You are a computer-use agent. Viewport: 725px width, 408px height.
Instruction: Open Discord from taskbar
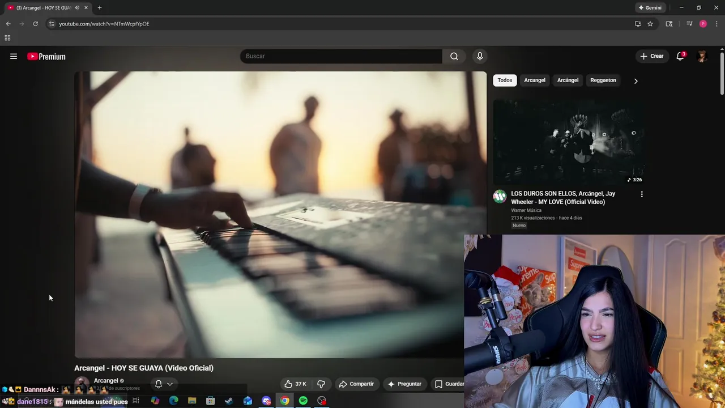266,401
